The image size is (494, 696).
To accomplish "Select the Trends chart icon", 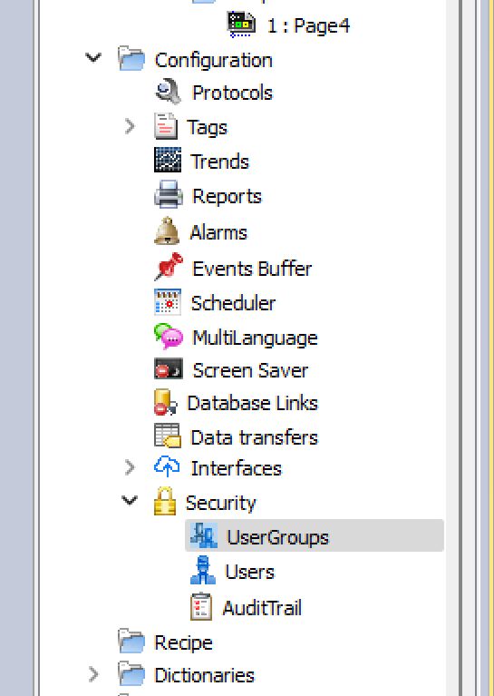I will [168, 160].
